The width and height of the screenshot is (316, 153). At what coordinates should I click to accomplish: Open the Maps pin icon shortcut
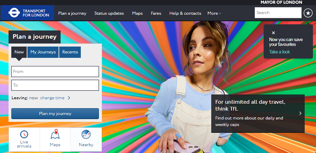55,134
